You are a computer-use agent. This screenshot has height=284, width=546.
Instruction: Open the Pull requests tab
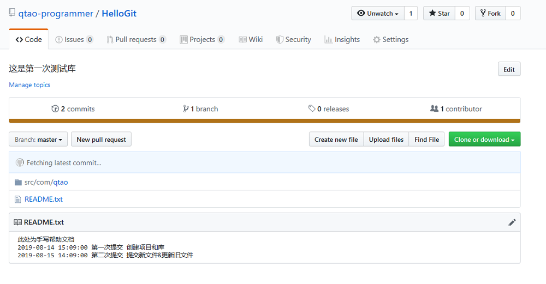[136, 39]
